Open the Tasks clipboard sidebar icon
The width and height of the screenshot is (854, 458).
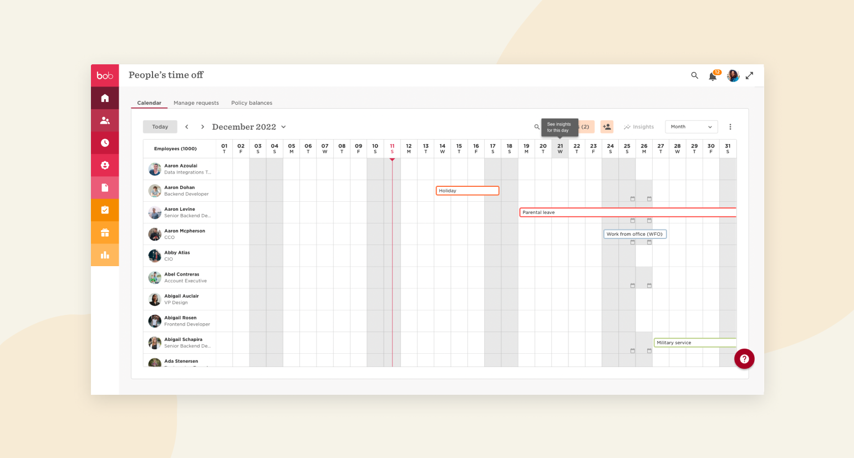[105, 210]
